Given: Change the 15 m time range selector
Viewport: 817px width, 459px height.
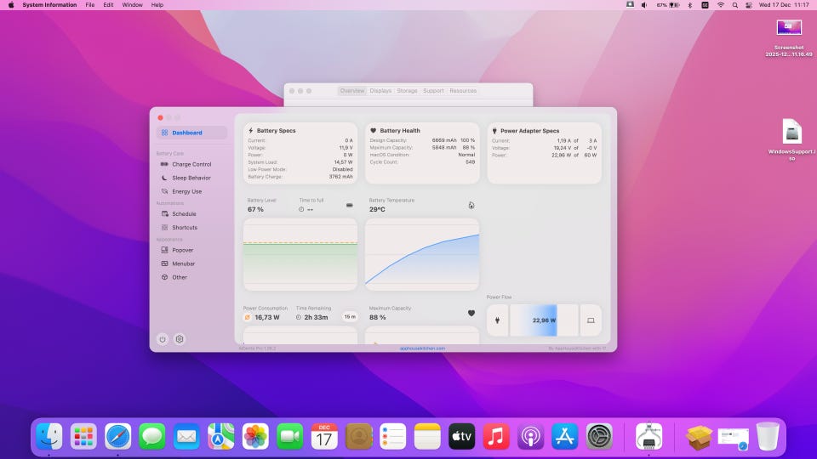Looking at the screenshot, I should click(x=350, y=316).
